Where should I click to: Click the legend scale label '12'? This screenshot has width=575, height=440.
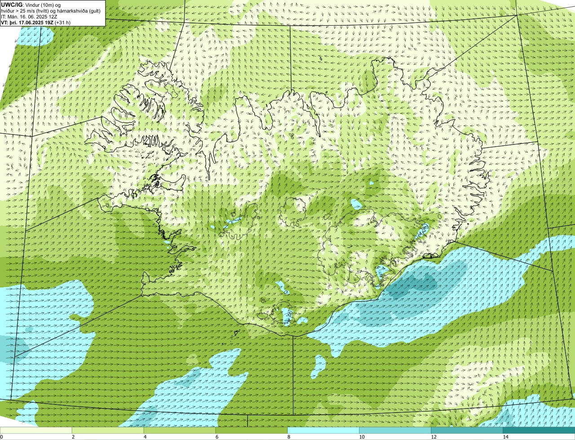click(x=433, y=437)
